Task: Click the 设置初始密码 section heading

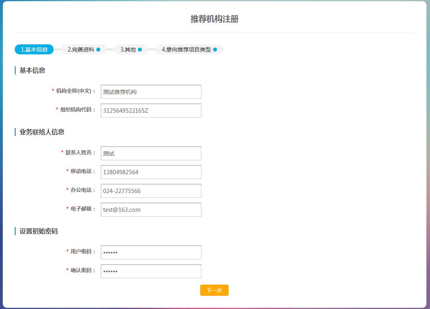Action: 39,231
